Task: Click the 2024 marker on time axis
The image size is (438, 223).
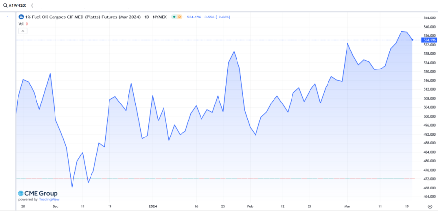Action: tap(153, 206)
